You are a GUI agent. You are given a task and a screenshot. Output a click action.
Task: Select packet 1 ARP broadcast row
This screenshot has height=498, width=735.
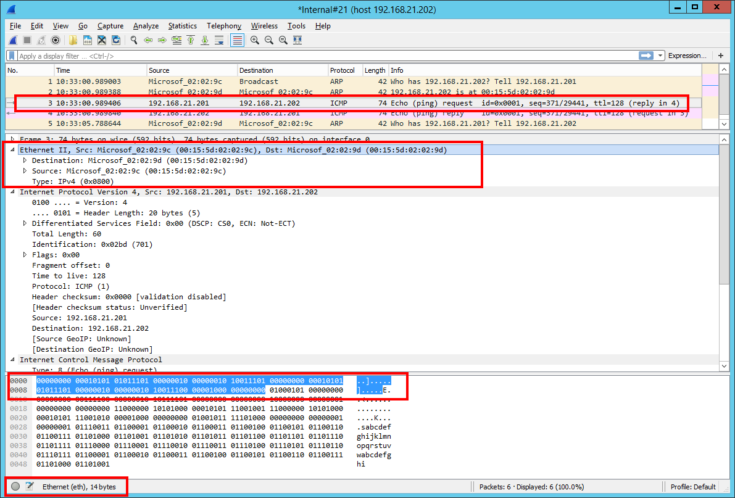(x=354, y=81)
